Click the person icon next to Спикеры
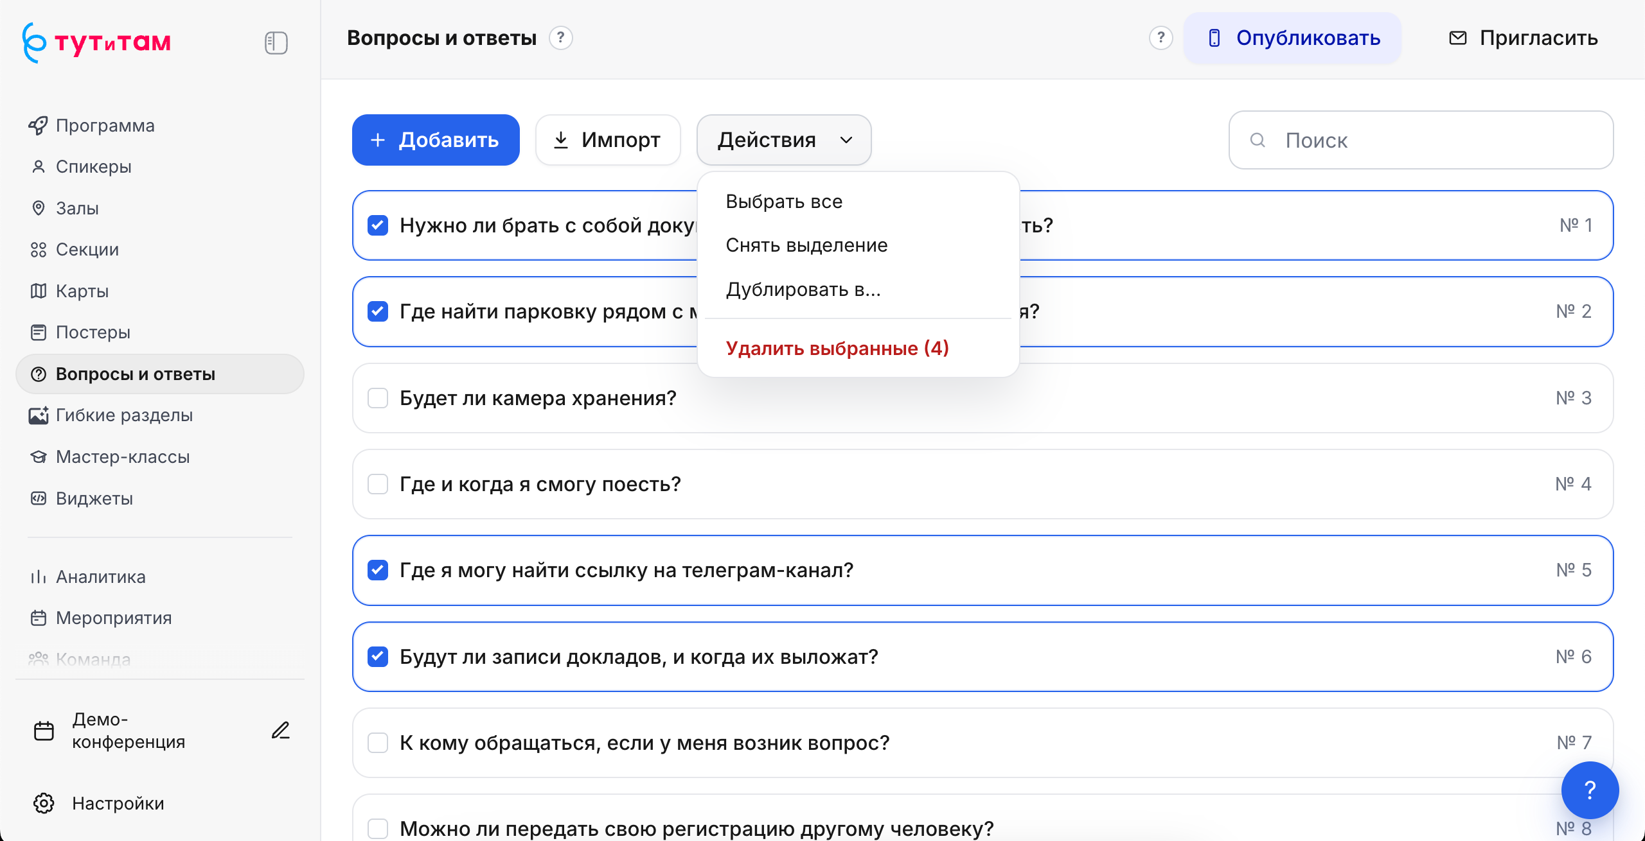The image size is (1645, 841). 39,167
